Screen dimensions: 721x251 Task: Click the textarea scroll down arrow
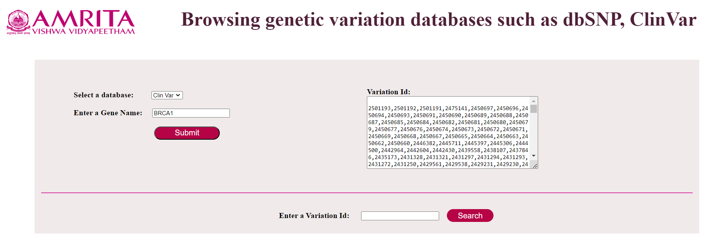point(534,156)
